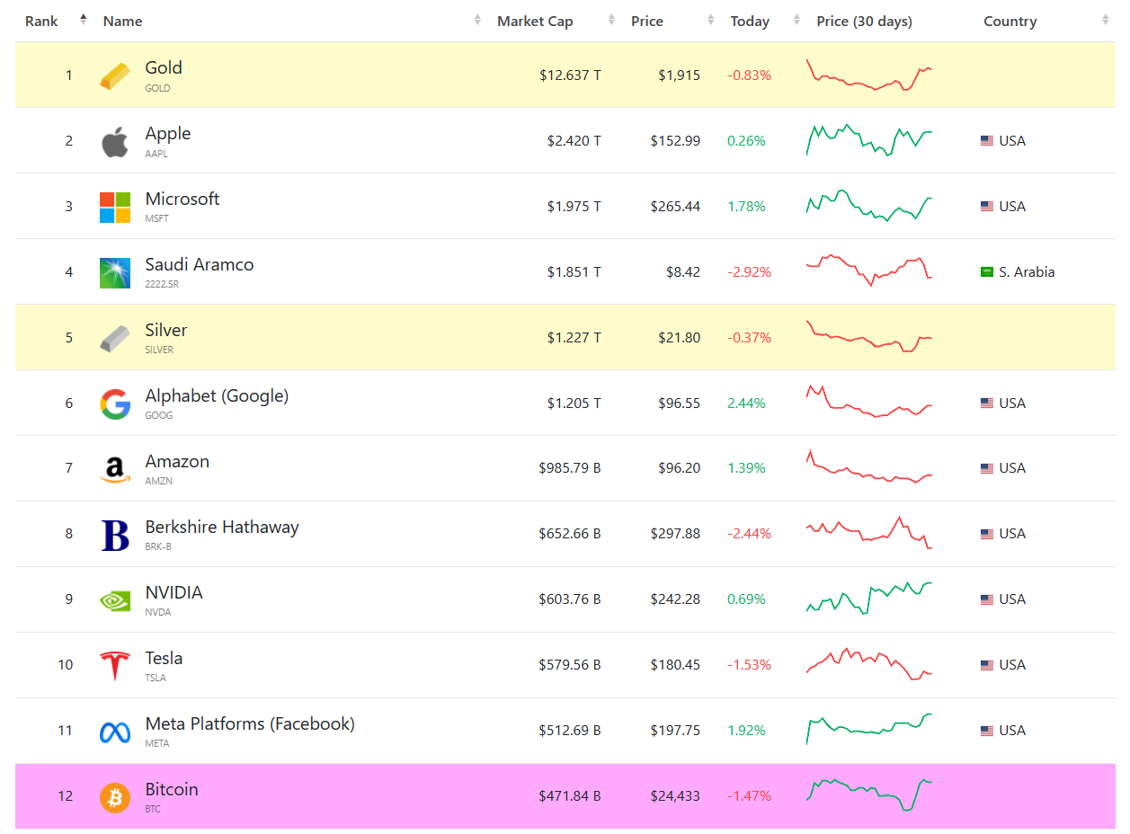This screenshot has height=834, width=1130.
Task: Click NVIDIA's 30-day price sparkline chart
Action: coord(869,598)
